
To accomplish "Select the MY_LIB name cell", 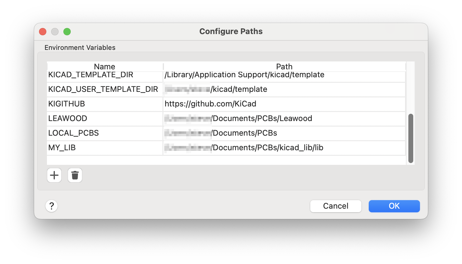I will coord(62,148).
